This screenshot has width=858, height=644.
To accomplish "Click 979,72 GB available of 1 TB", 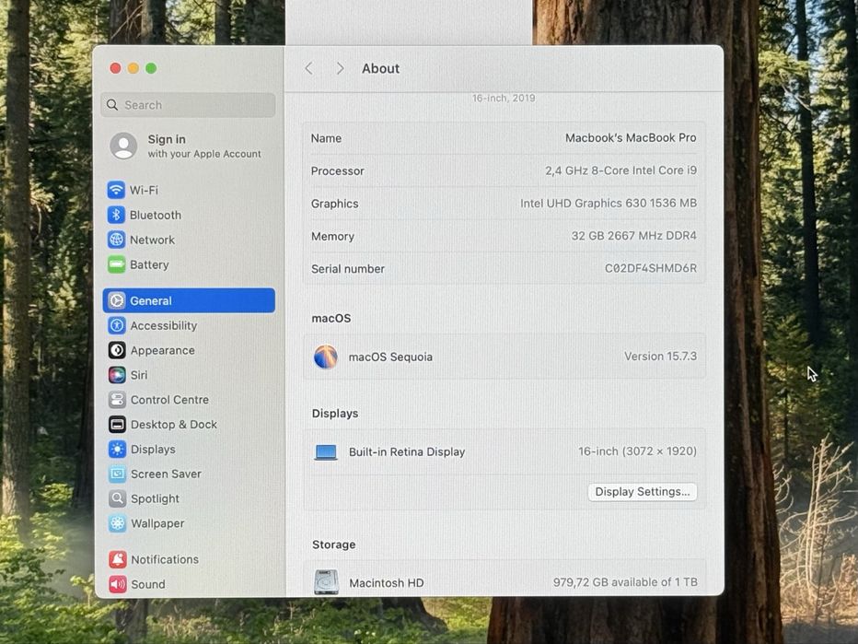I will (625, 582).
